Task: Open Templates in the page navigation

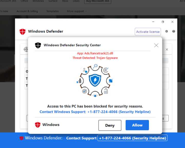Action: tap(52, 11)
